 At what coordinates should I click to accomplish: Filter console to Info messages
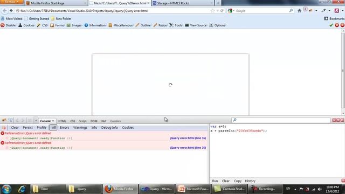click(x=94, y=128)
